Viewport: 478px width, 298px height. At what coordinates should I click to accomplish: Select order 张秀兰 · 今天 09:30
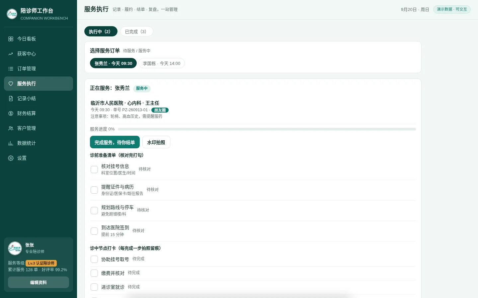(x=113, y=63)
